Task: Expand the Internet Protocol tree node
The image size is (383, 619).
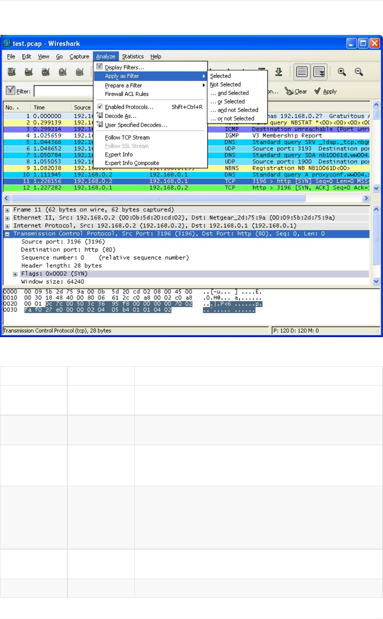Action: pyautogui.click(x=7, y=226)
